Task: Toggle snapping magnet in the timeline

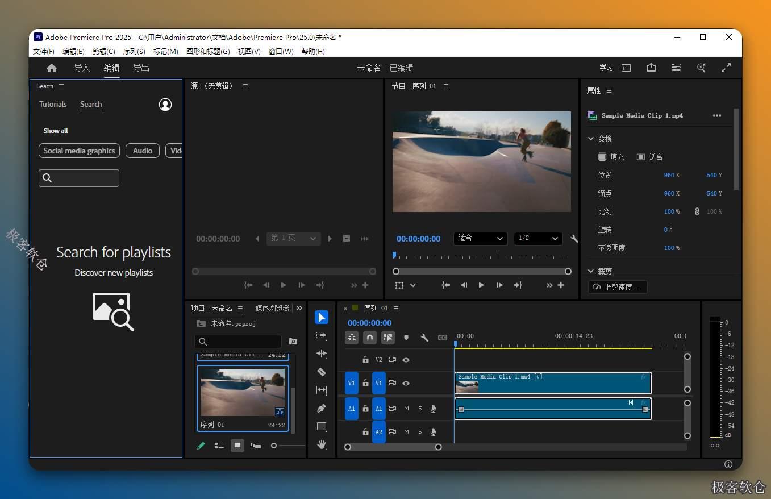Action: tap(370, 338)
